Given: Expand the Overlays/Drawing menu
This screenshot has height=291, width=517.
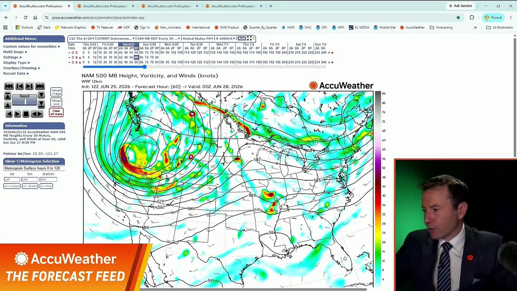Looking at the screenshot, I should (x=22, y=68).
